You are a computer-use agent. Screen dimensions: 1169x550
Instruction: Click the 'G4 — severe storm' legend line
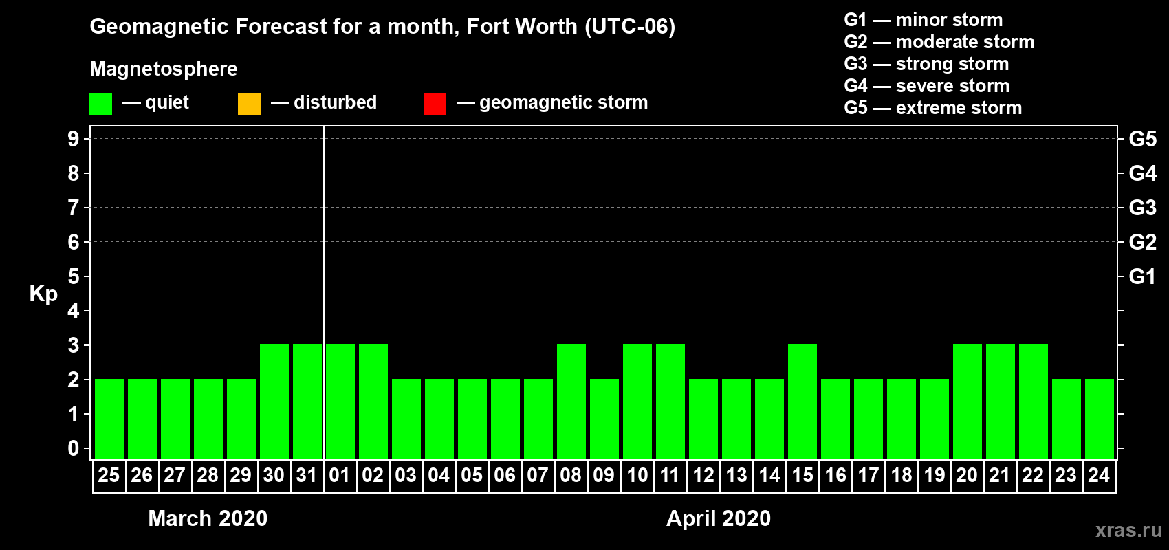(927, 86)
